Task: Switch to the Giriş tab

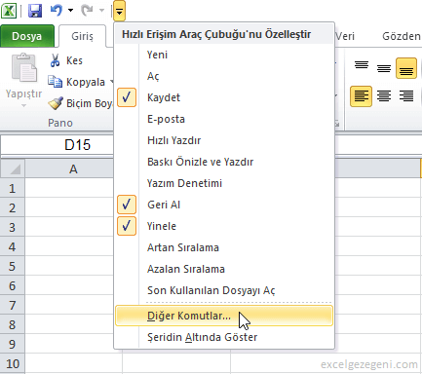Action: [82, 36]
